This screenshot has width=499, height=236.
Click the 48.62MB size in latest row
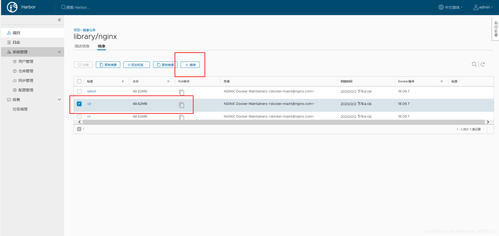click(x=140, y=91)
